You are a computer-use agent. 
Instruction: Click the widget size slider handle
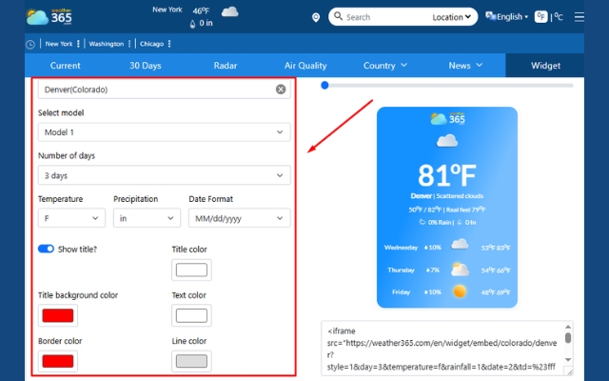[324, 85]
